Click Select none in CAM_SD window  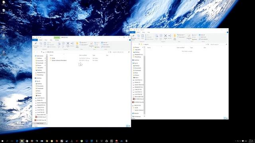(105, 45)
